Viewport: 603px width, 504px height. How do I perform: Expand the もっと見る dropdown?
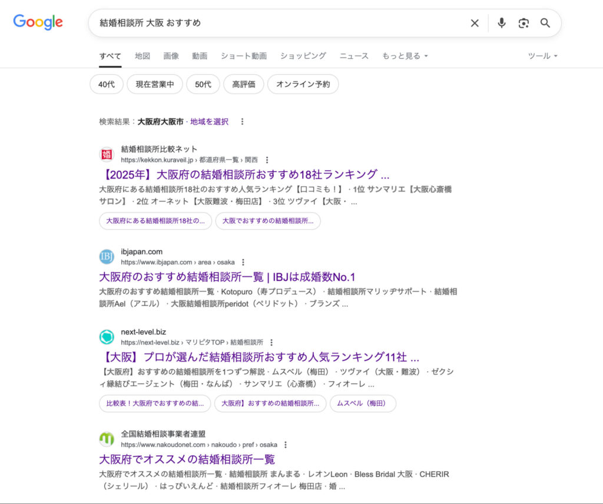coord(405,56)
